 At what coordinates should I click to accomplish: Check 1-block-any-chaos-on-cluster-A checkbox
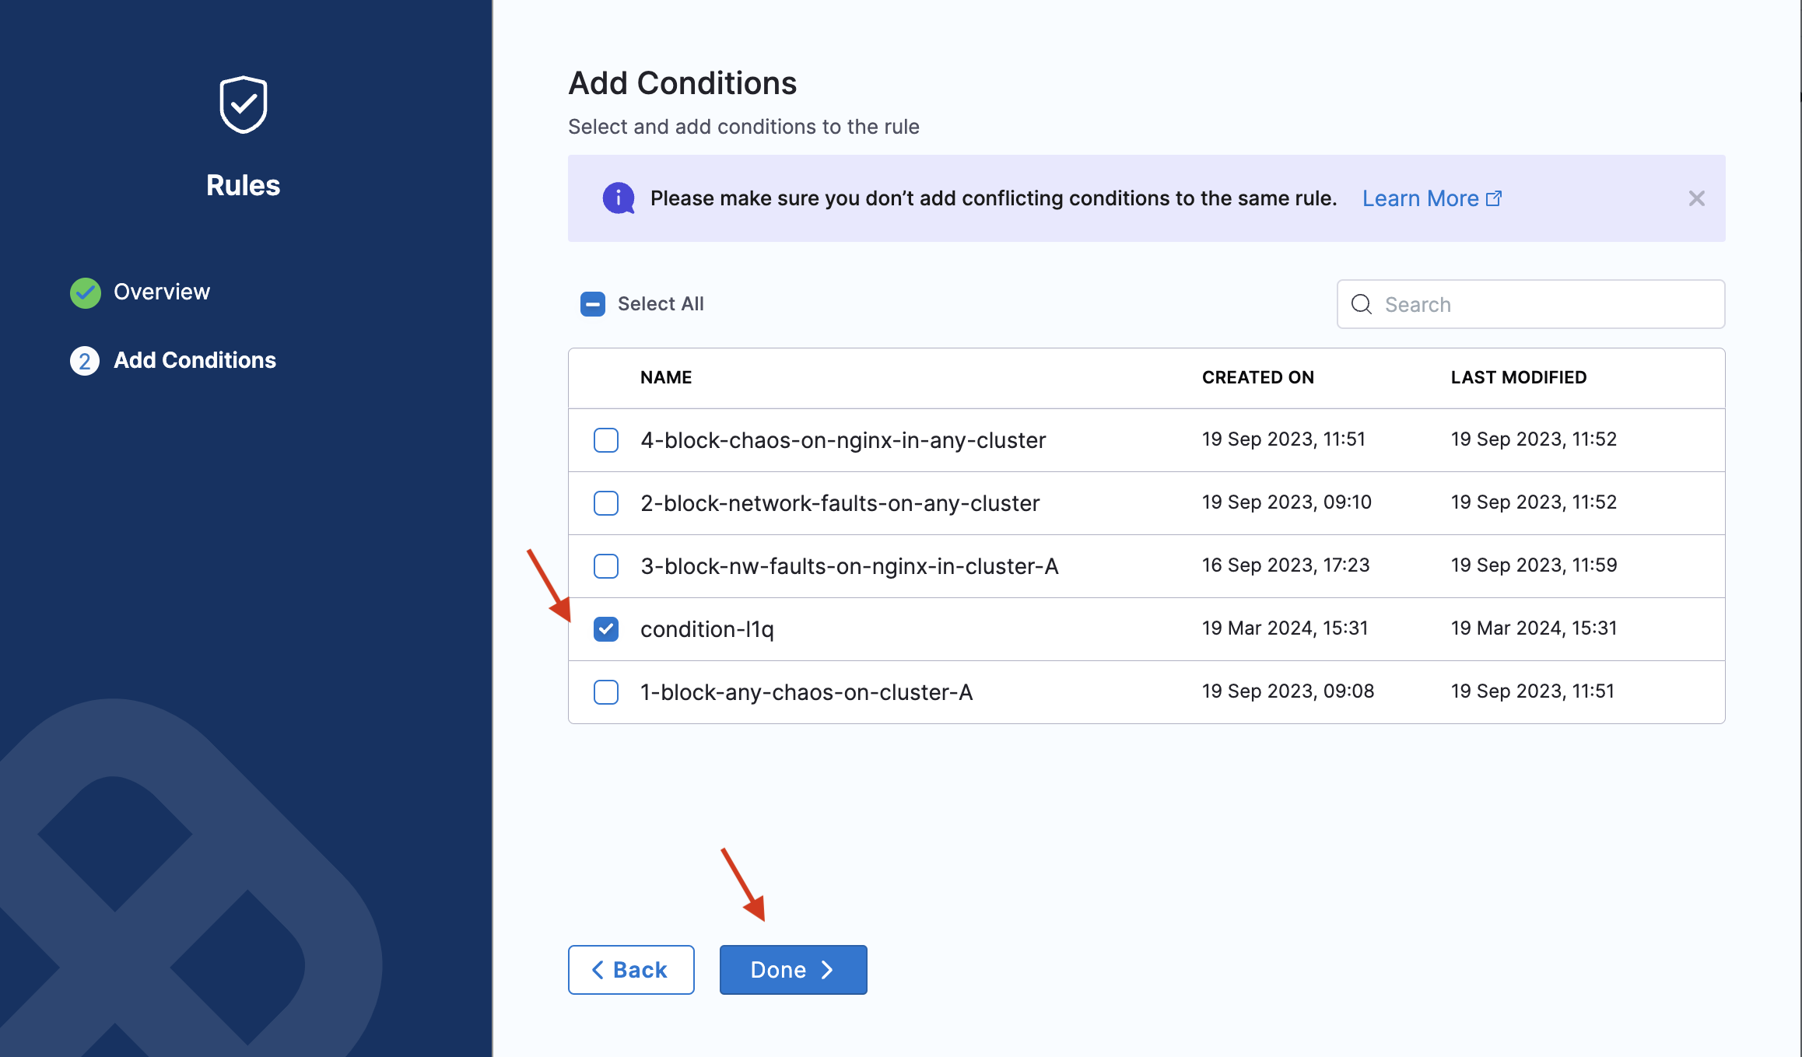coord(606,692)
